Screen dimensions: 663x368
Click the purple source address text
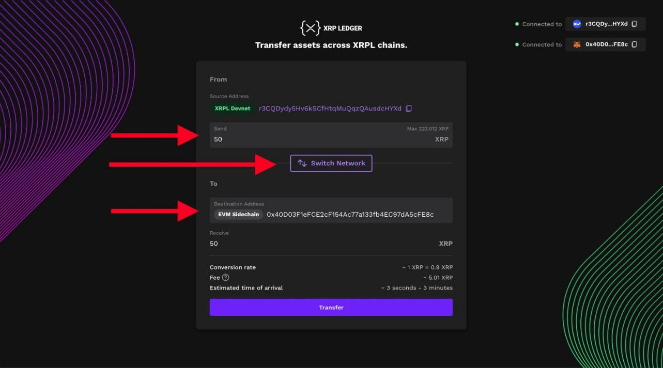pos(330,108)
